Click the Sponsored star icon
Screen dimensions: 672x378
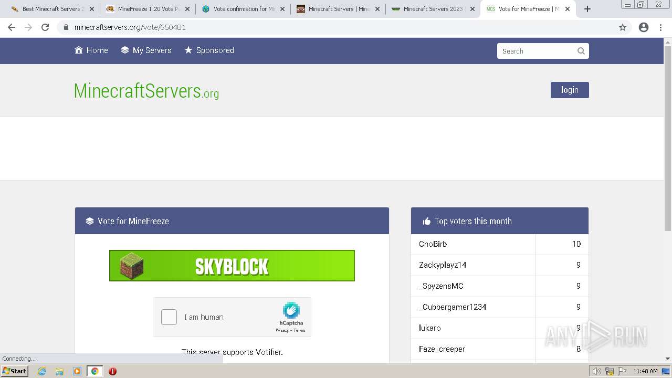(x=188, y=50)
